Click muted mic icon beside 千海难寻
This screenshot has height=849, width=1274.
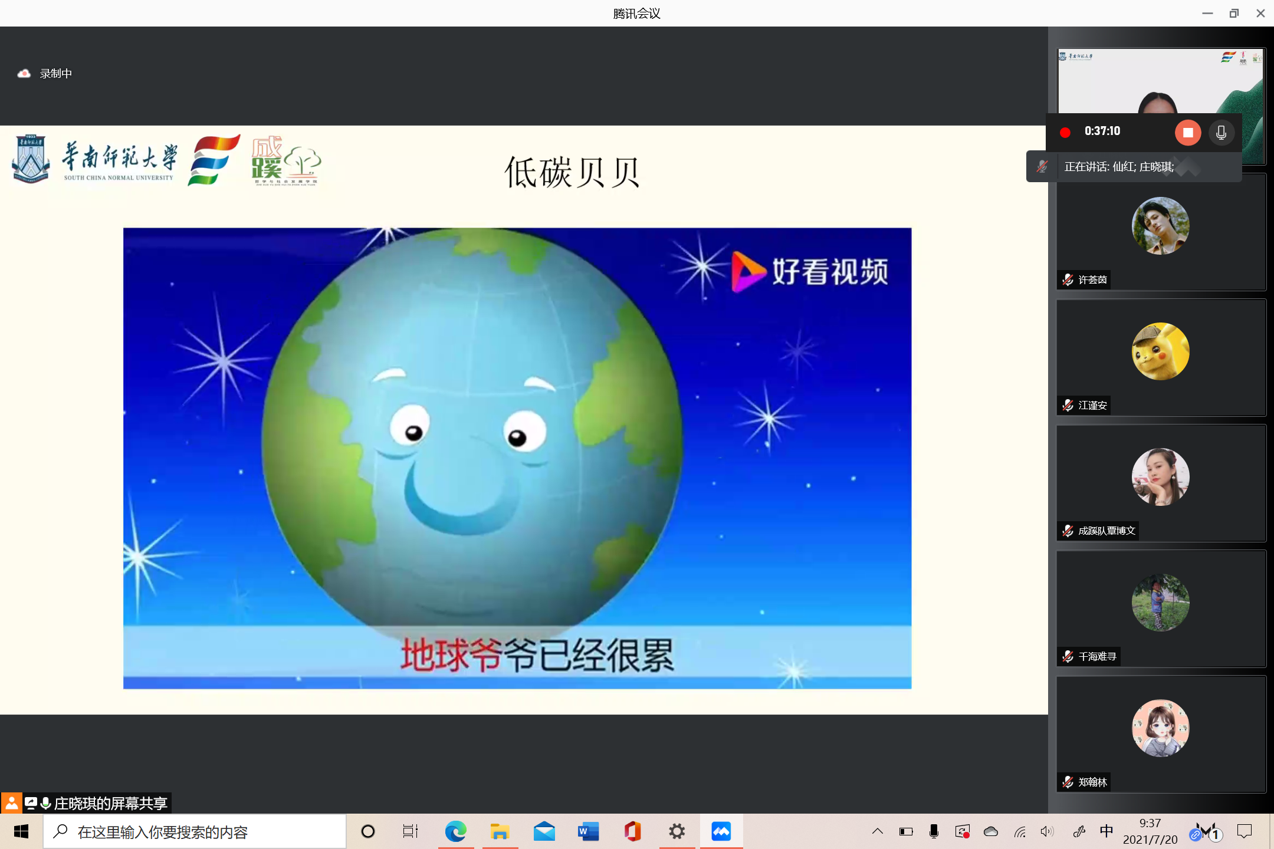pos(1068,656)
